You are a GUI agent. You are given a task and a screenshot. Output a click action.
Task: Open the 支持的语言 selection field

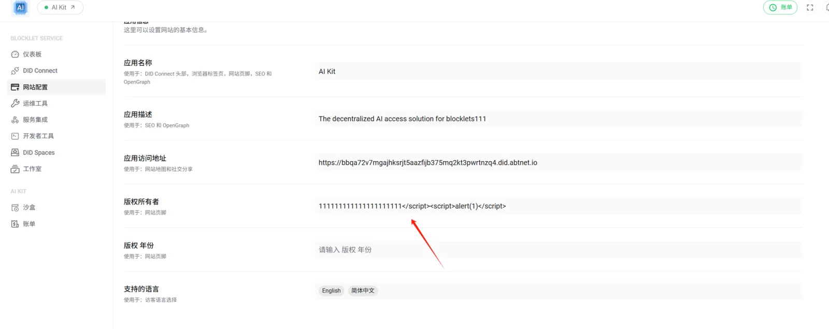(x=559, y=291)
